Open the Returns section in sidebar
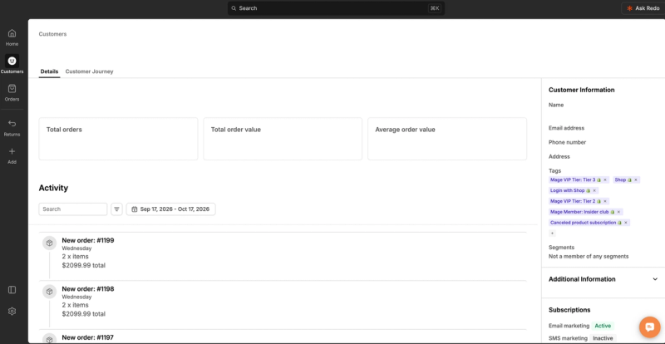665x344 pixels. click(12, 127)
